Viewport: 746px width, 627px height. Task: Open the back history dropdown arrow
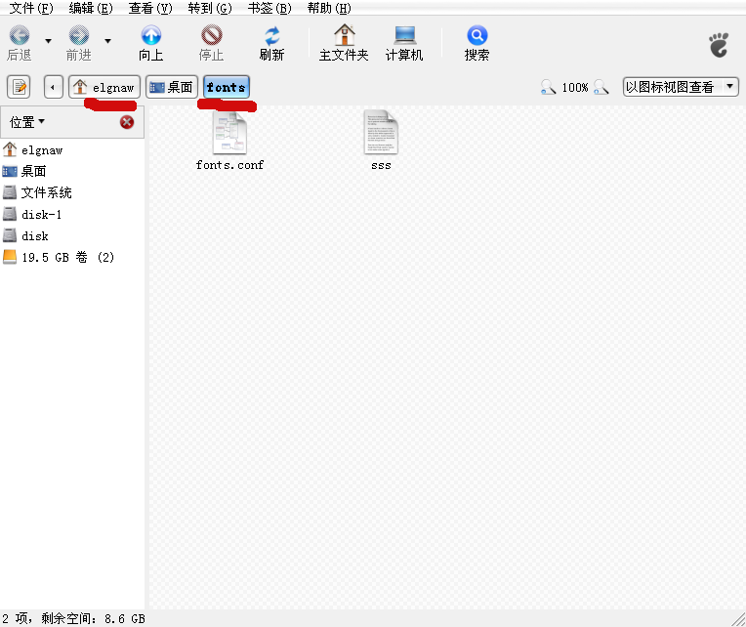point(48,41)
